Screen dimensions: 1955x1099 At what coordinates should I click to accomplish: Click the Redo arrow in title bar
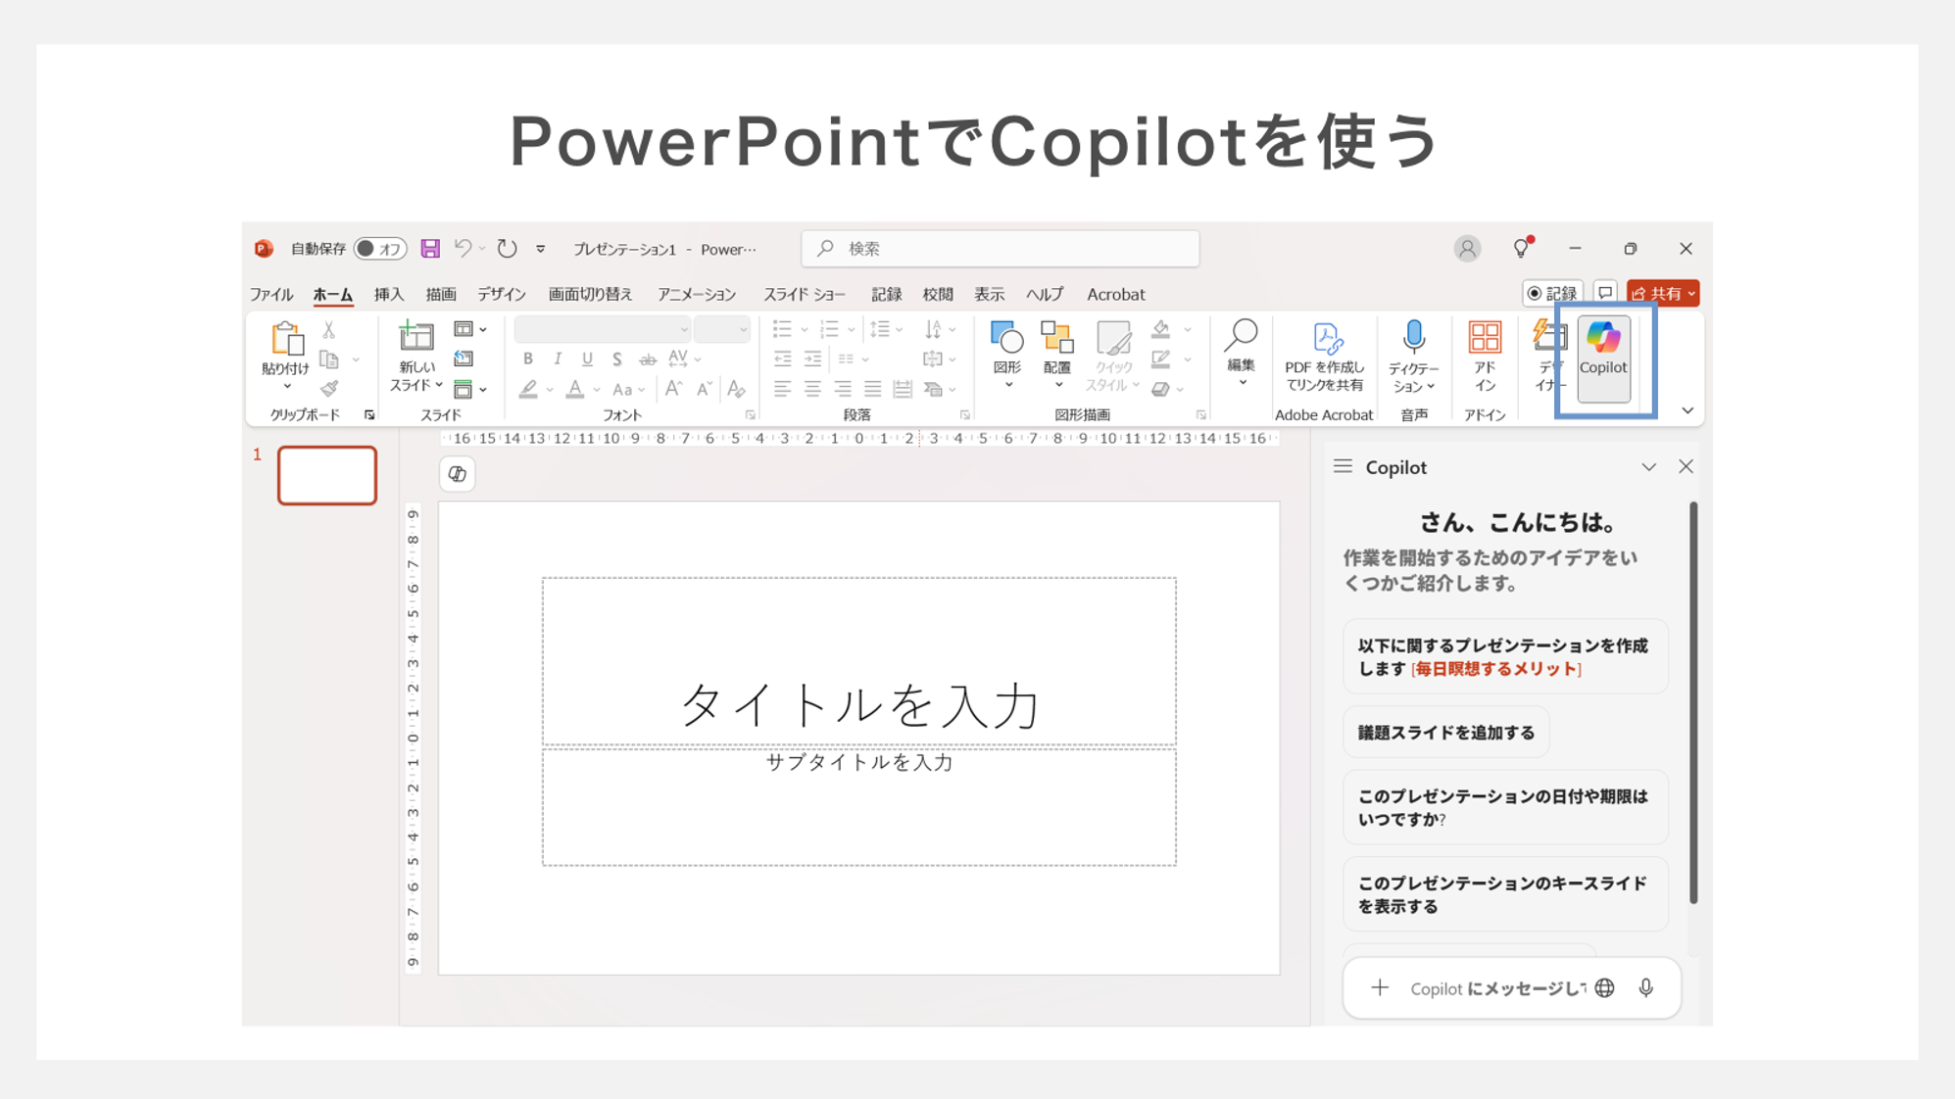point(507,249)
